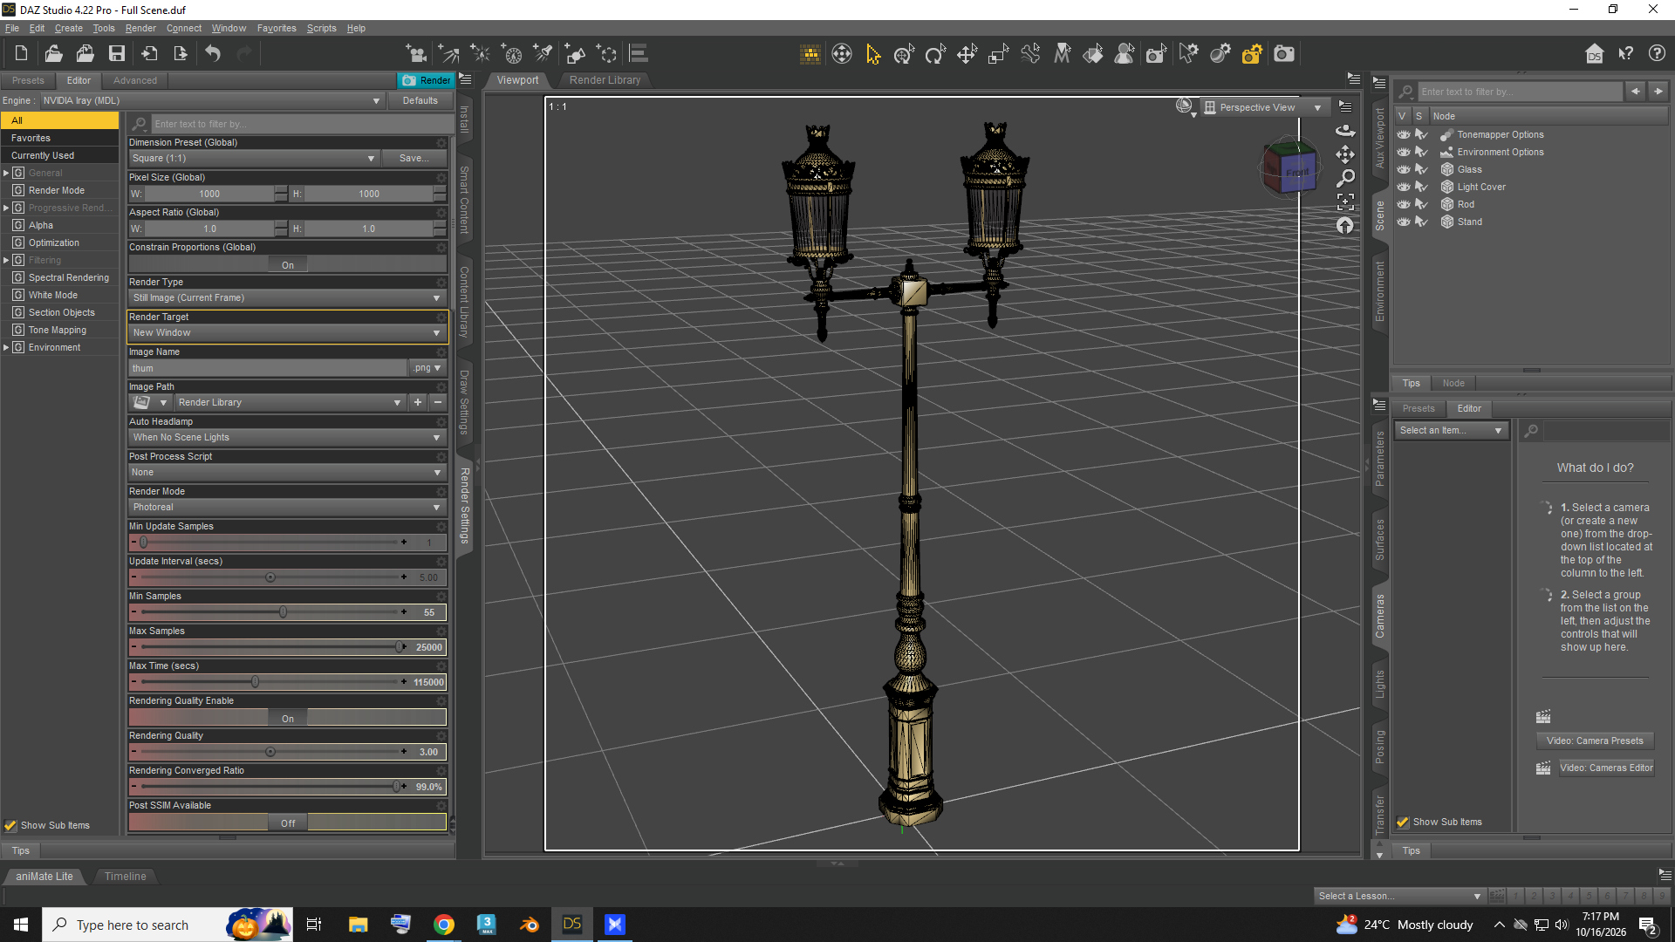Expand the Environment settings group
Viewport: 1675px width, 942px height.
(x=6, y=347)
